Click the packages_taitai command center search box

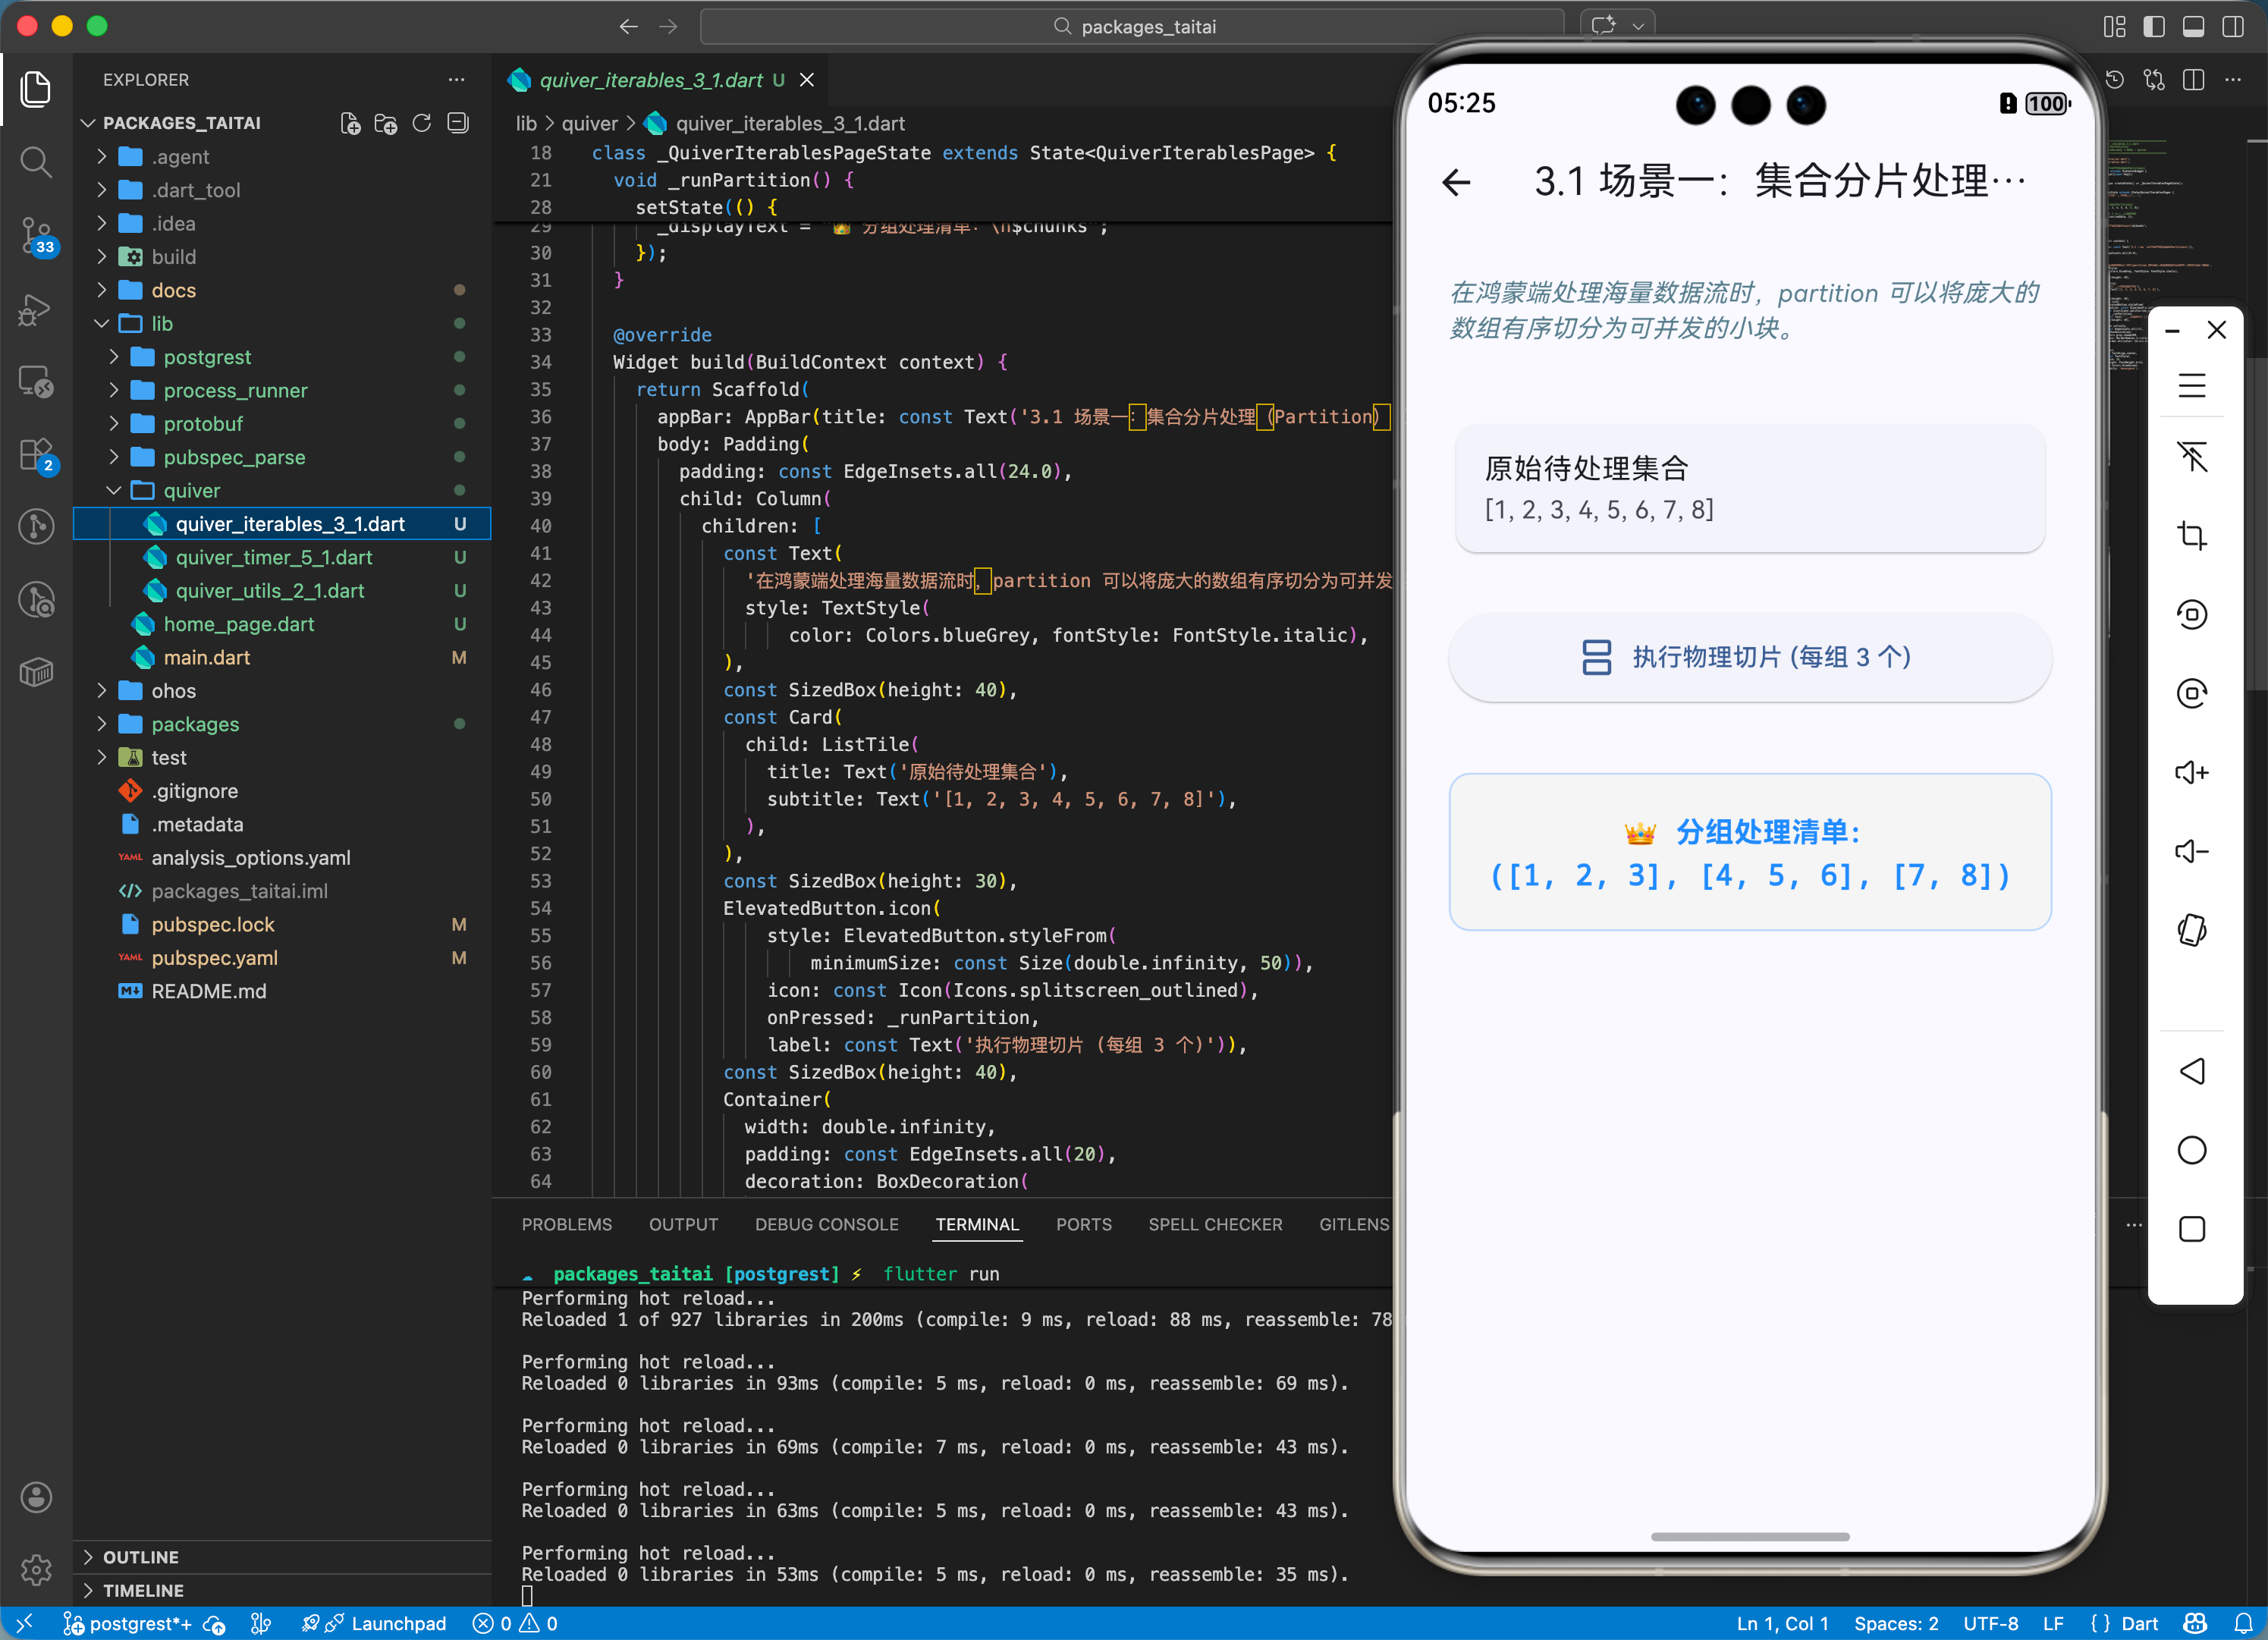coord(1132,27)
